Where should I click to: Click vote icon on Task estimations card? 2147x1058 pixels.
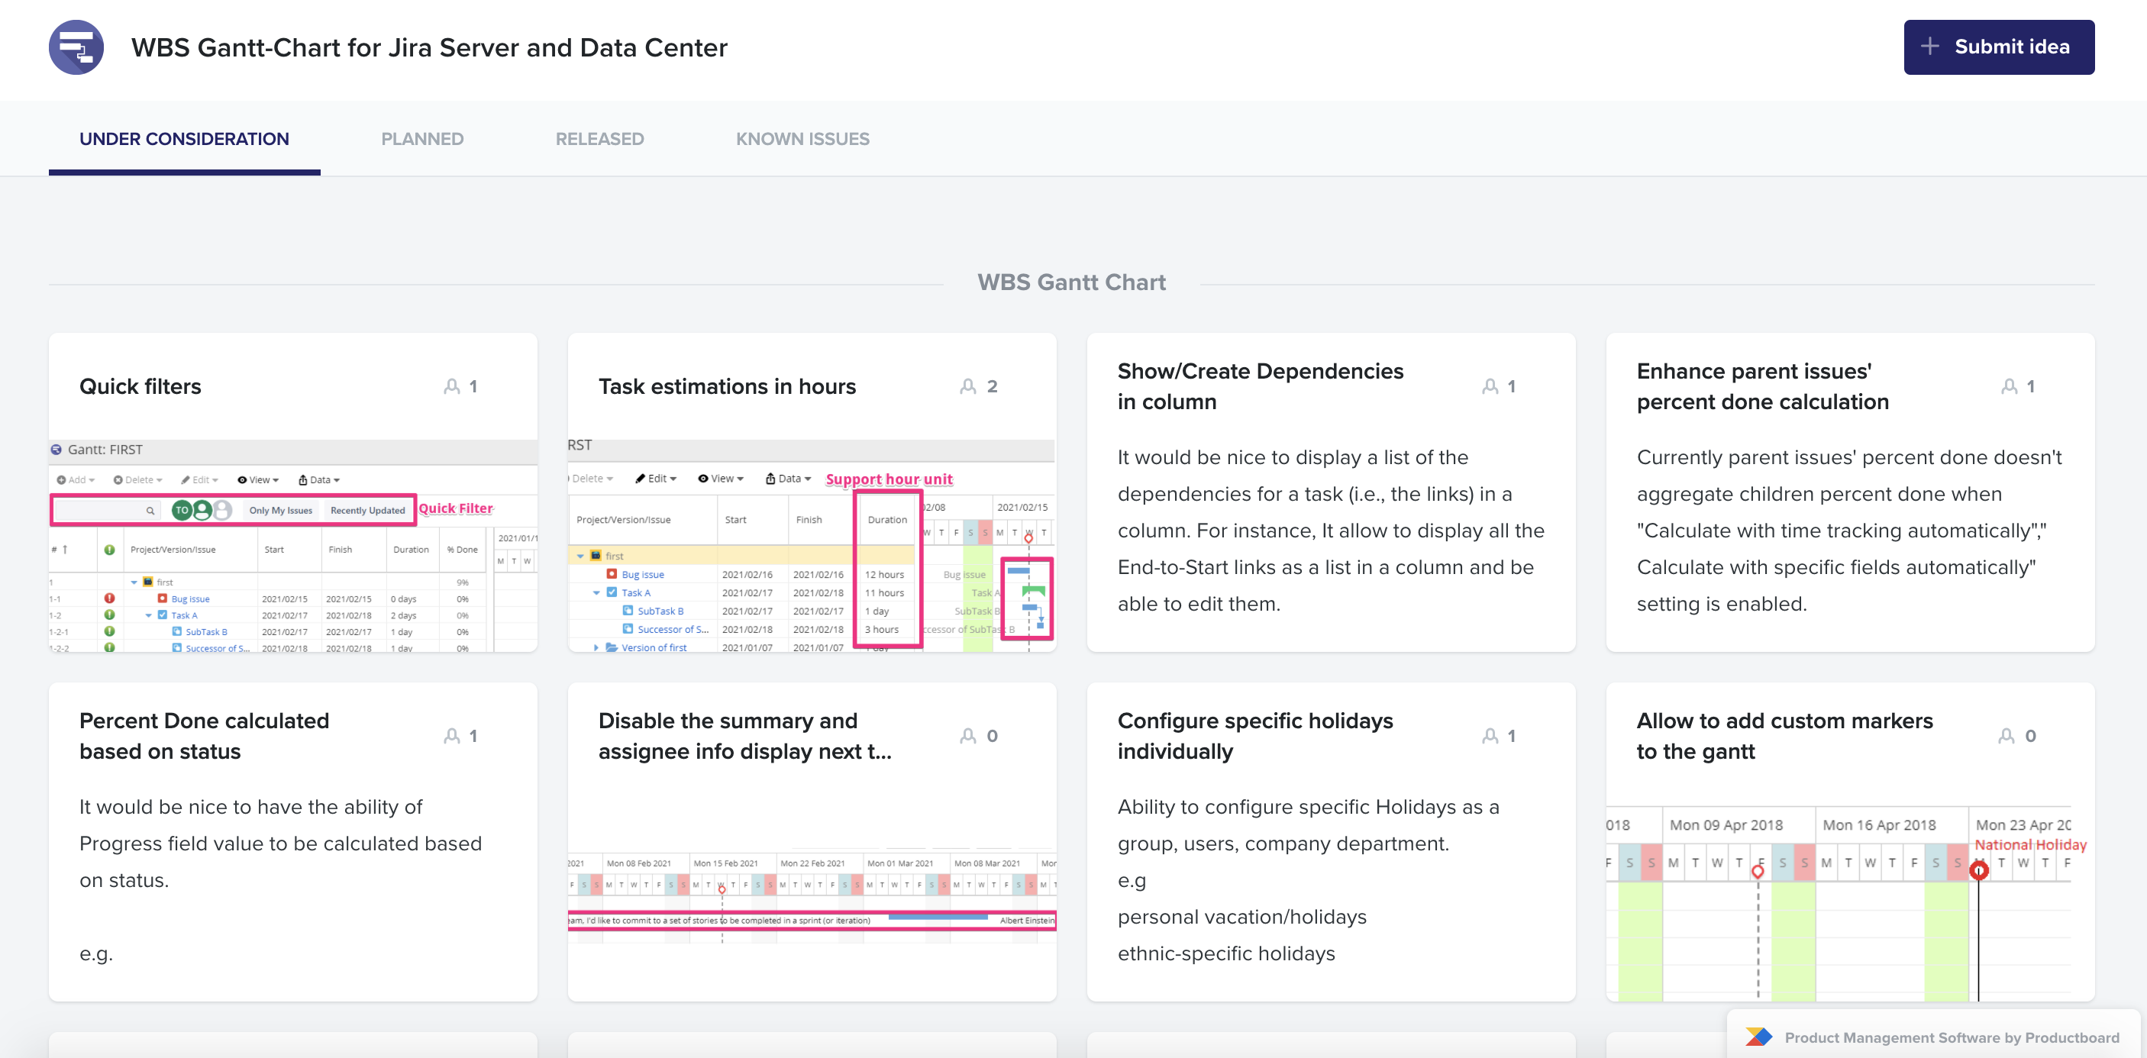coord(967,386)
